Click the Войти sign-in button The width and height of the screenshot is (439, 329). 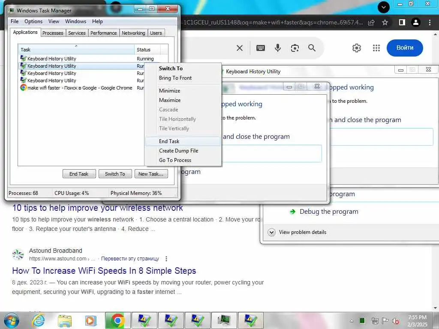405,48
